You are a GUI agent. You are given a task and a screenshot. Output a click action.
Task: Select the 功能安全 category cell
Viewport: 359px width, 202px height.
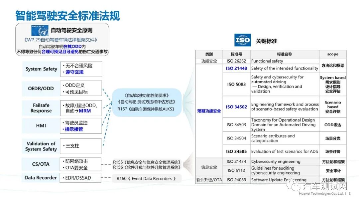[209, 61]
